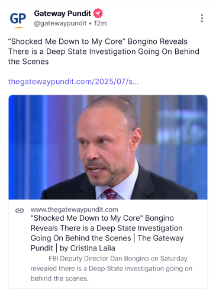Click the 12m post timestamp
Screen dimensions: 216x296
[x=100, y=23]
